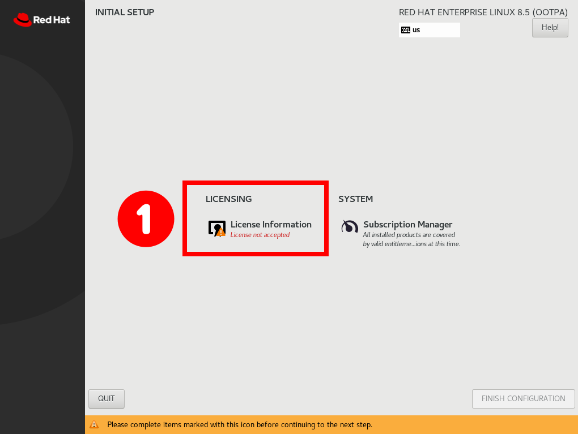The height and width of the screenshot is (434, 578).
Task: Click 'License not accepted' status text
Action: [x=260, y=235]
